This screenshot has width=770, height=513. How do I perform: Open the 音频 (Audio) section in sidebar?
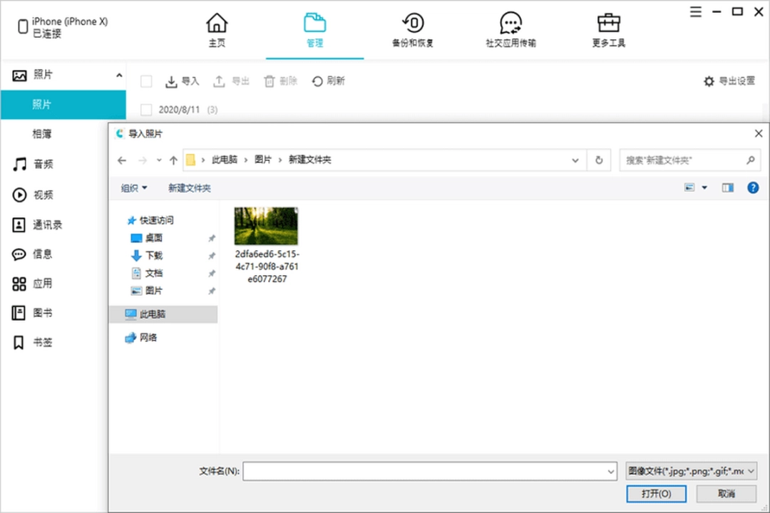[41, 165]
